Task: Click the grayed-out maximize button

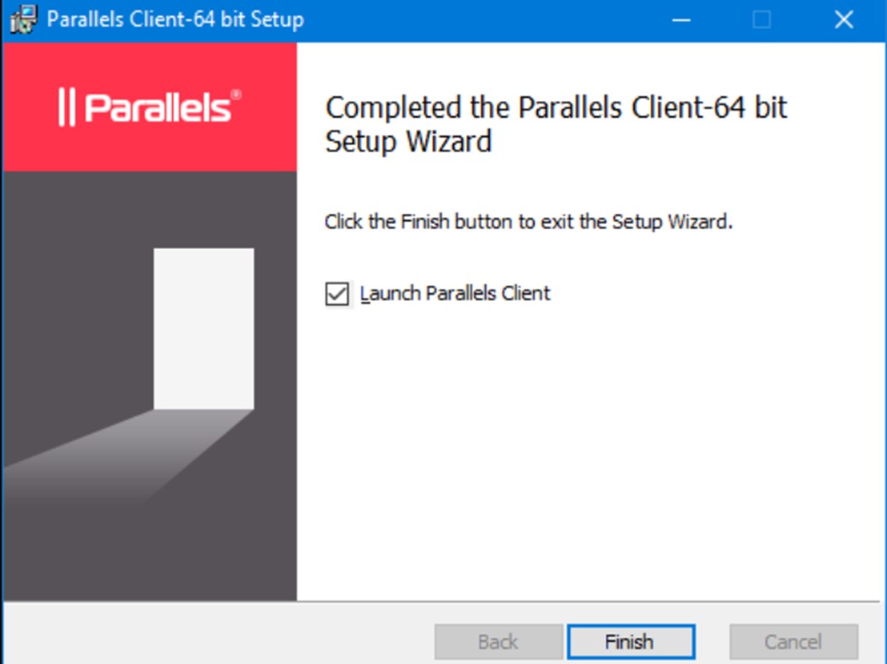Action: (x=761, y=20)
